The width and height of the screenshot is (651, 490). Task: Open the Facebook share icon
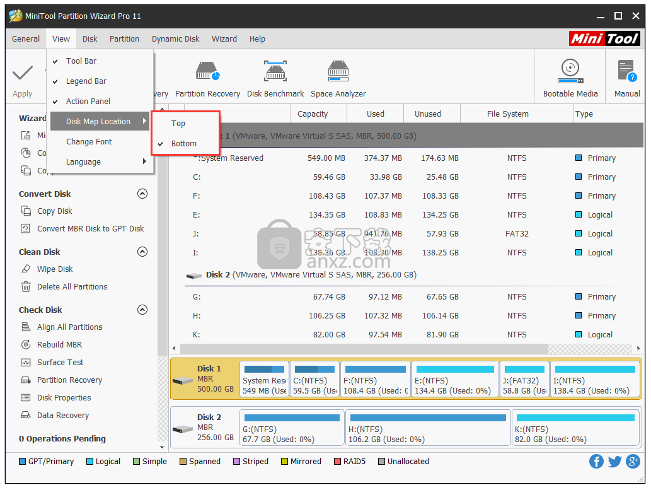tap(596, 462)
